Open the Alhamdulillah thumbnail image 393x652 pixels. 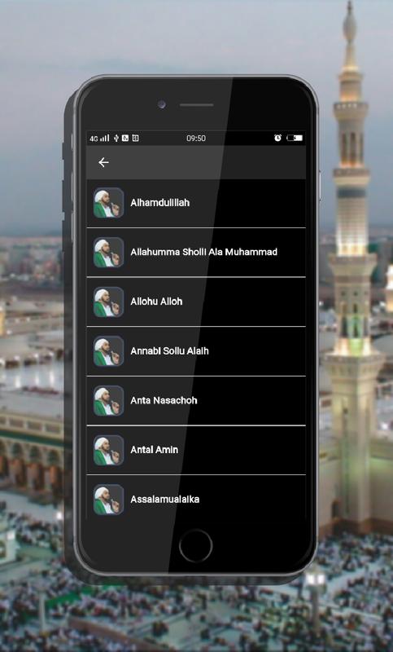tap(108, 203)
